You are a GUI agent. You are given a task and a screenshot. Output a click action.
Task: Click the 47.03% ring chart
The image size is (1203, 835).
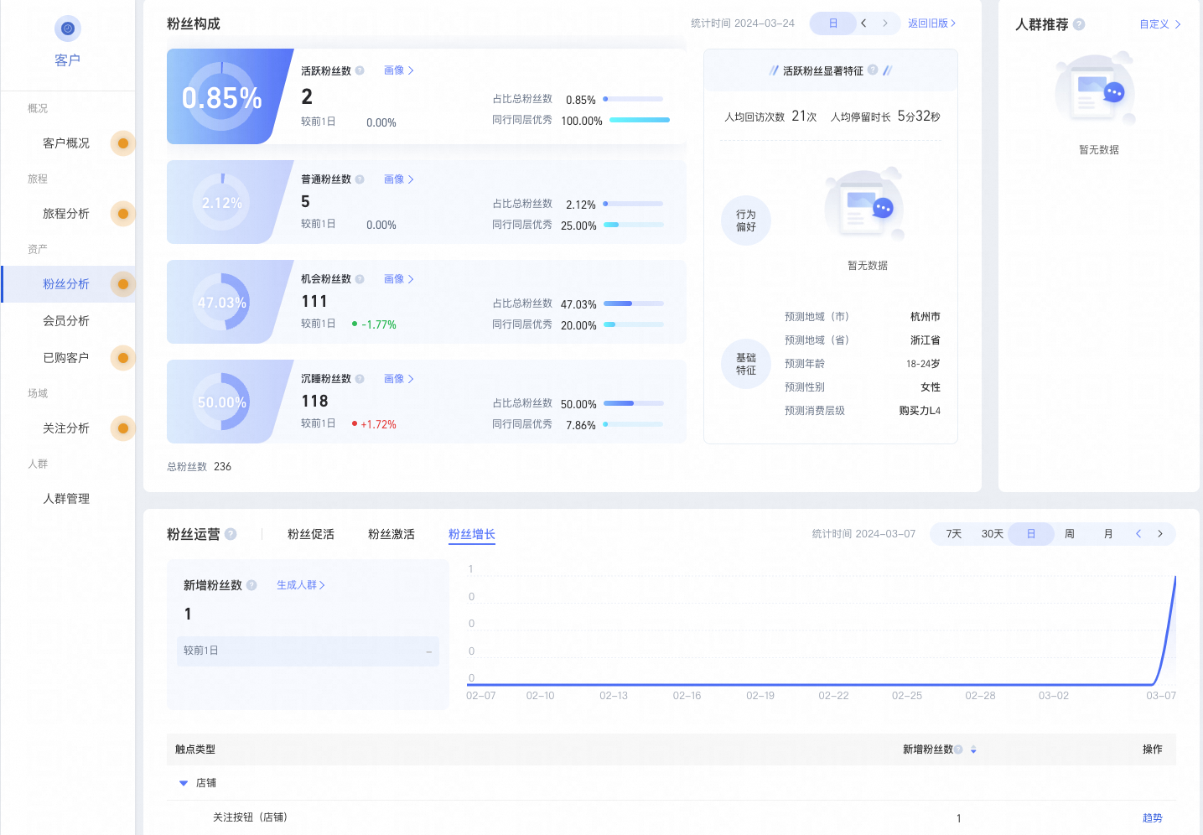(x=222, y=302)
